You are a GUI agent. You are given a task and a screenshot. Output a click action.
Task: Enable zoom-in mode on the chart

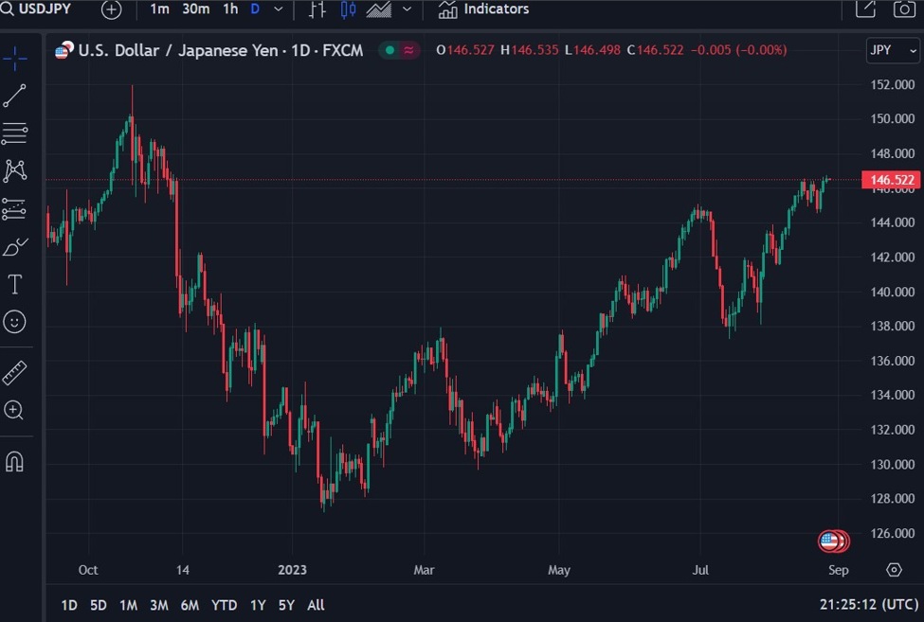pos(15,410)
